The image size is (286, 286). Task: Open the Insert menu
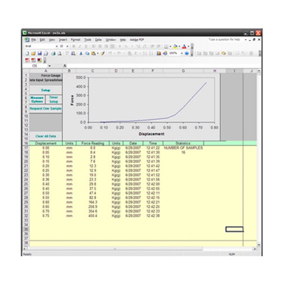click(x=63, y=40)
